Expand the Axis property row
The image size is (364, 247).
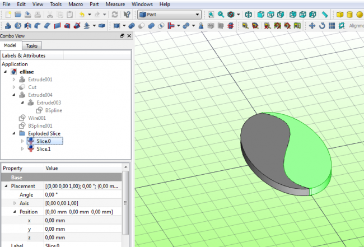(15, 203)
